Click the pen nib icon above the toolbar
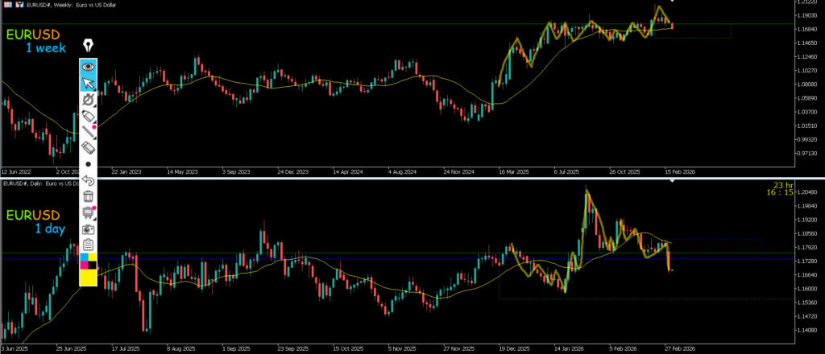 coord(89,44)
